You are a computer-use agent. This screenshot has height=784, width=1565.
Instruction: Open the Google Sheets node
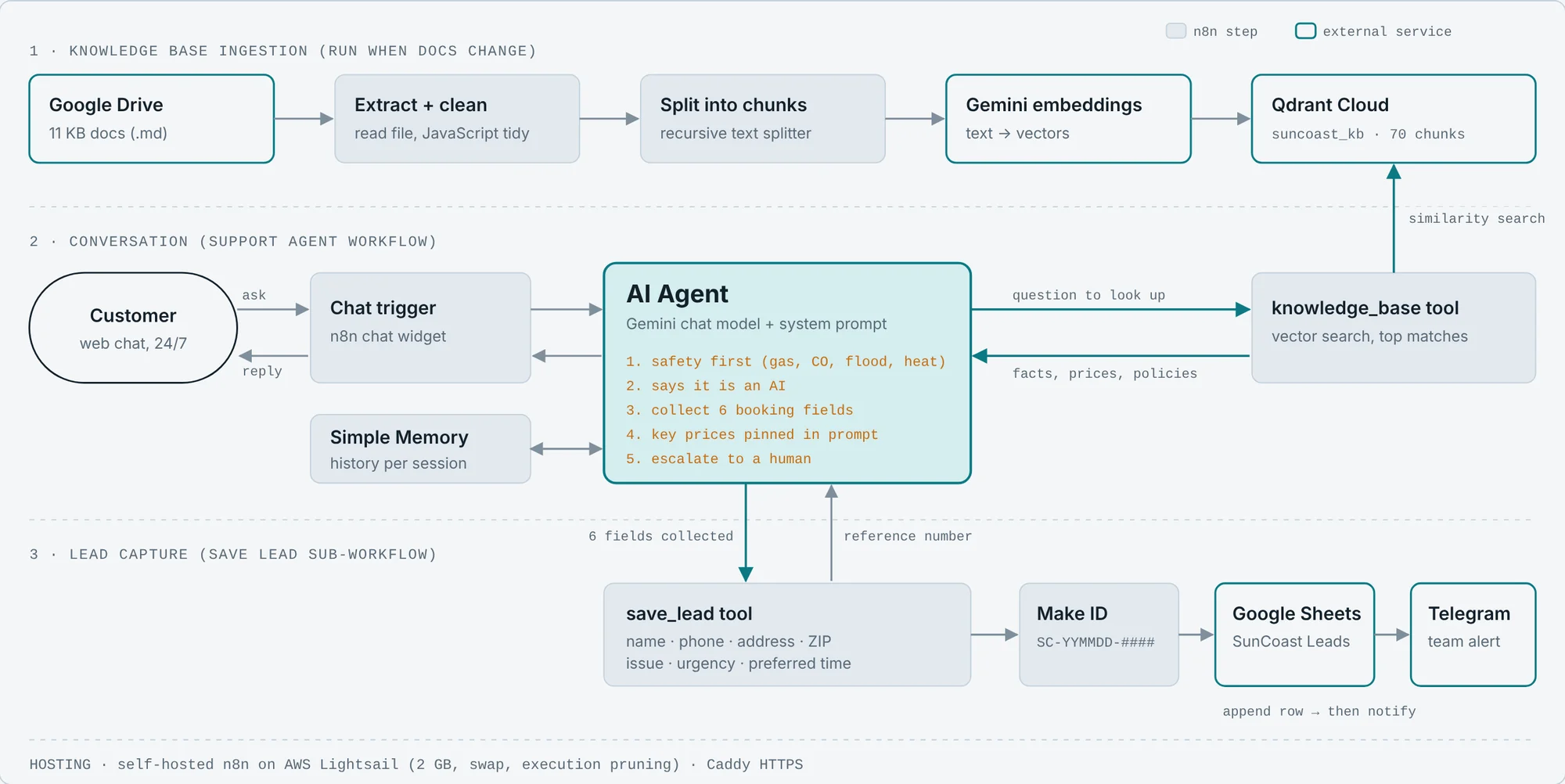tap(1295, 635)
